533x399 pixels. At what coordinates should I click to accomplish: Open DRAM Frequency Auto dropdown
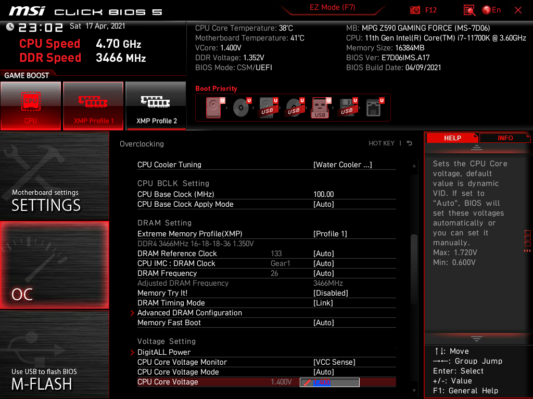pyautogui.click(x=323, y=273)
